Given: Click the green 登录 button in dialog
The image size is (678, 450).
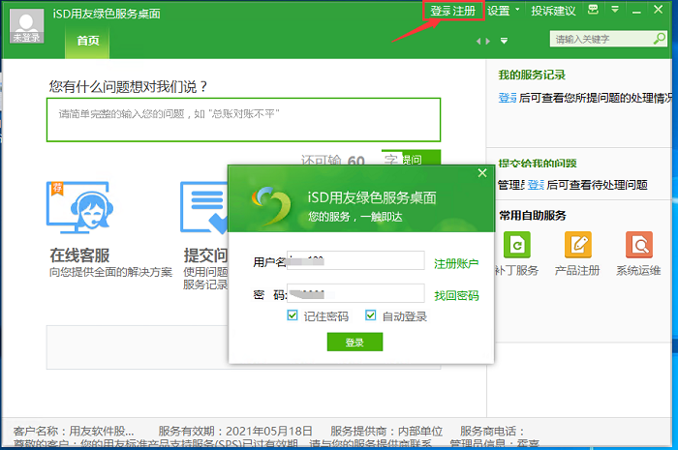Looking at the screenshot, I should pyautogui.click(x=354, y=342).
